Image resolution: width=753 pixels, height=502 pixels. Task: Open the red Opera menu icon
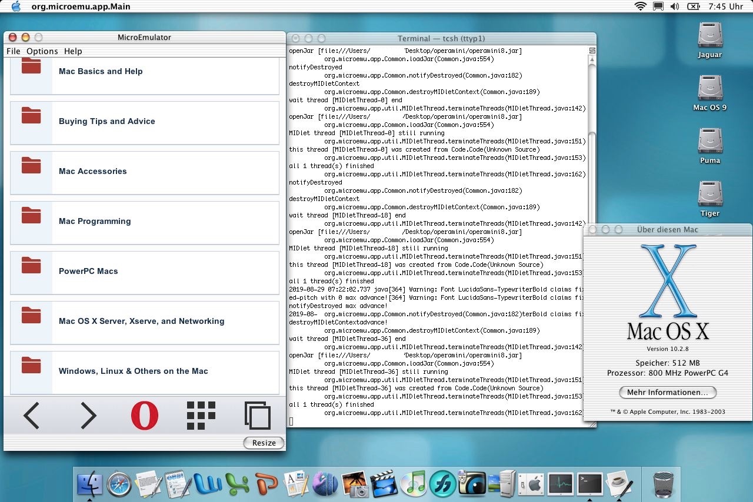click(145, 416)
